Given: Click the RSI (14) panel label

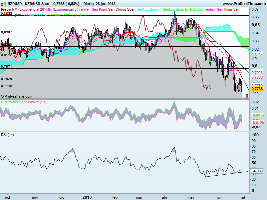Looking at the screenshot, I should [8, 135].
